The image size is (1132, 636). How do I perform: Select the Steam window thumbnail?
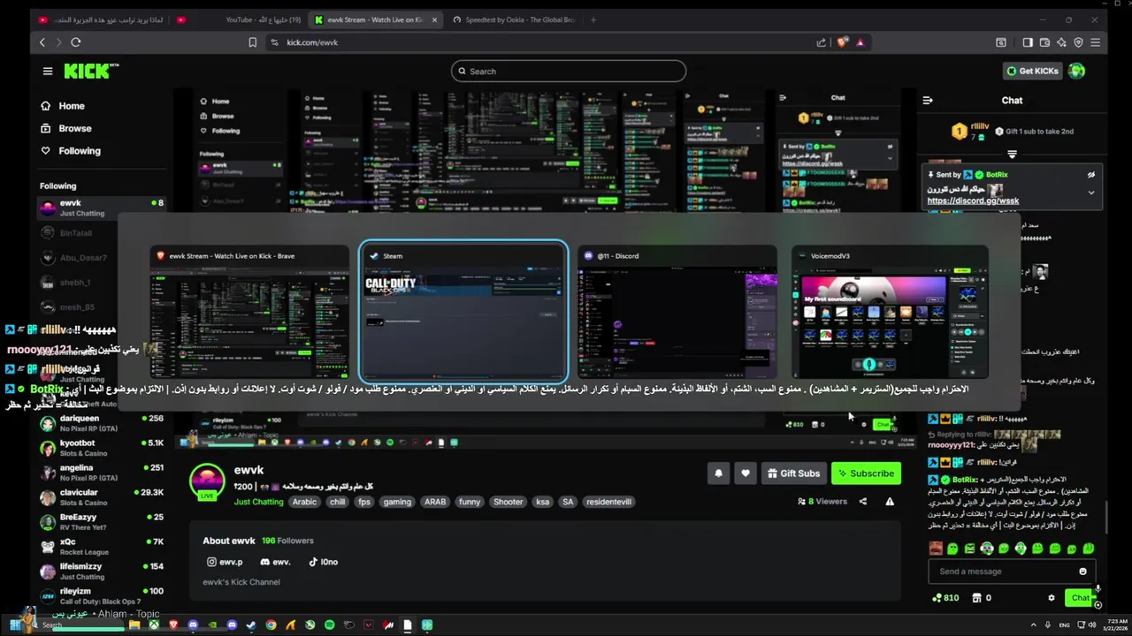[463, 311]
